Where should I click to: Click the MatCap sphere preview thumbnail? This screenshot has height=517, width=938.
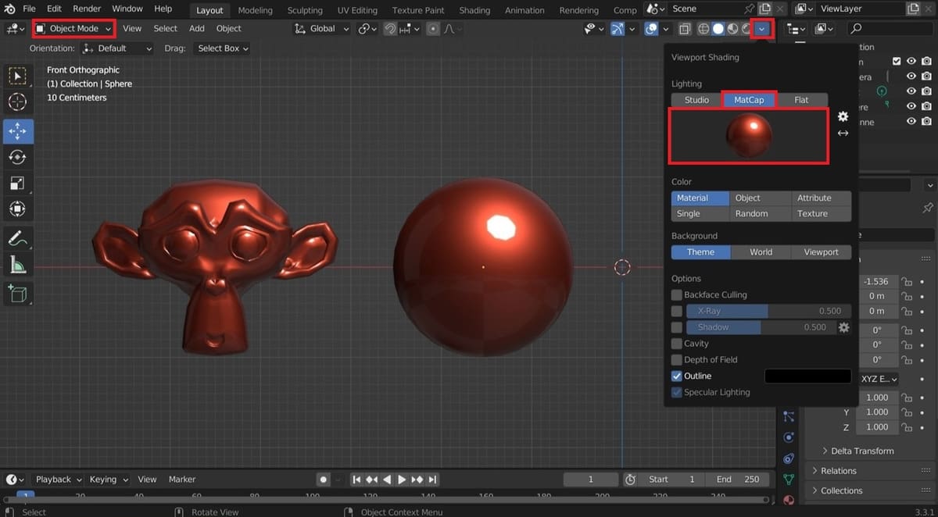[x=749, y=136]
